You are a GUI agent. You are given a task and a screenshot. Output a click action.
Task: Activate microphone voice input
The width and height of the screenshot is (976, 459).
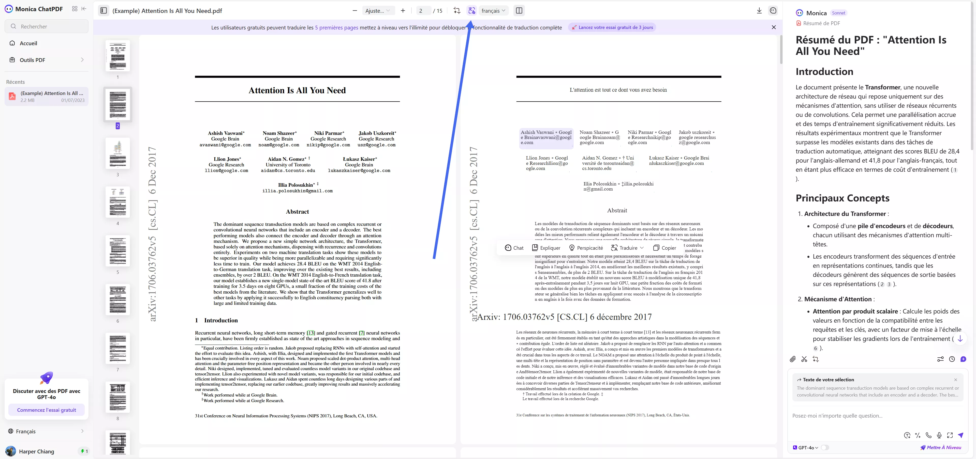coord(939,435)
